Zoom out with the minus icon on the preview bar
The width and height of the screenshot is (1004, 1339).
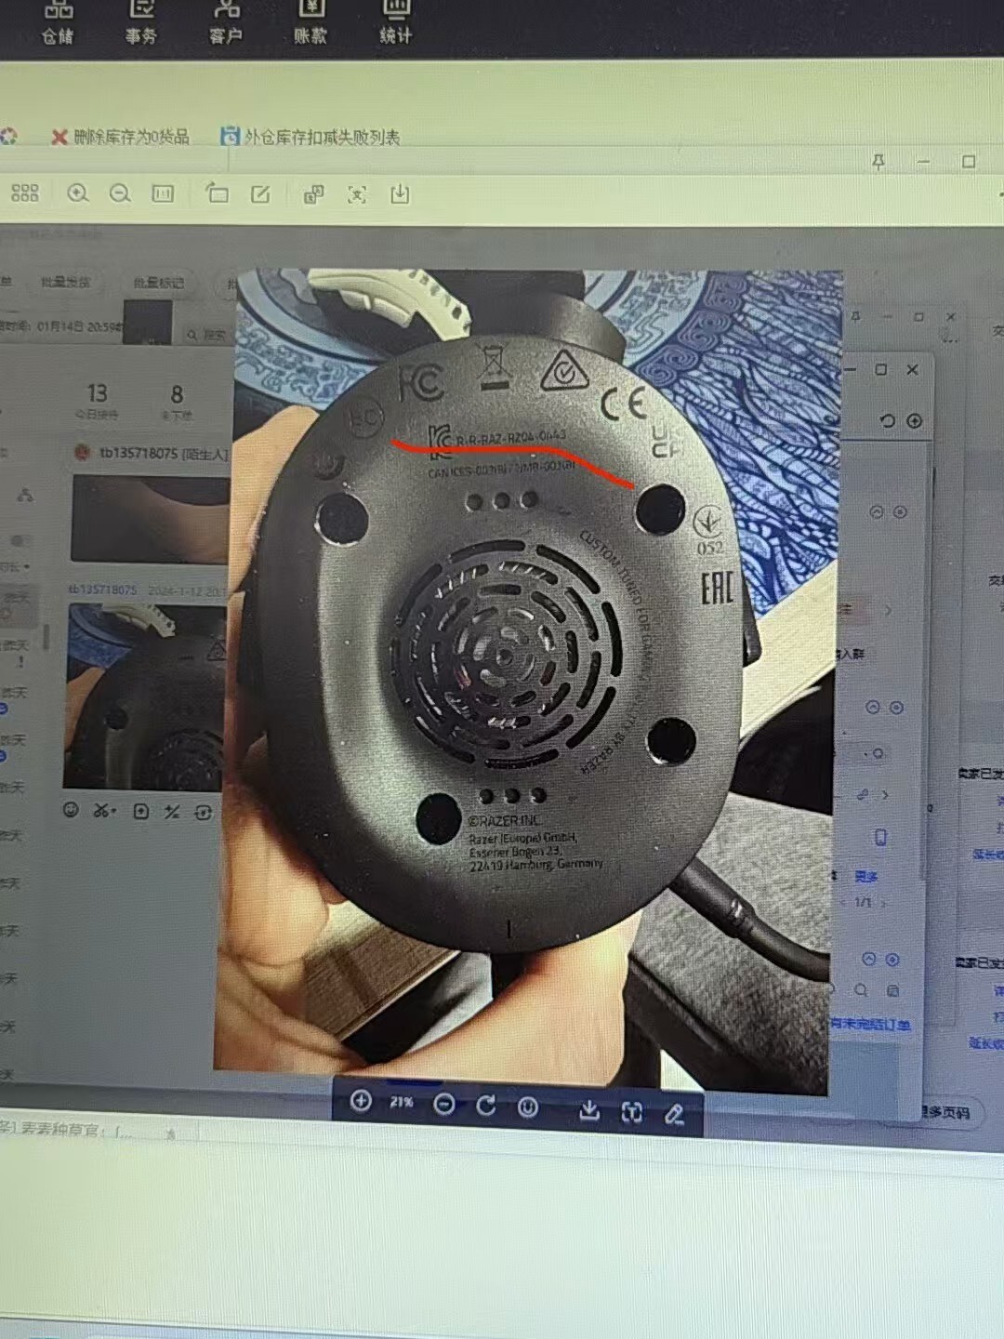point(444,1104)
